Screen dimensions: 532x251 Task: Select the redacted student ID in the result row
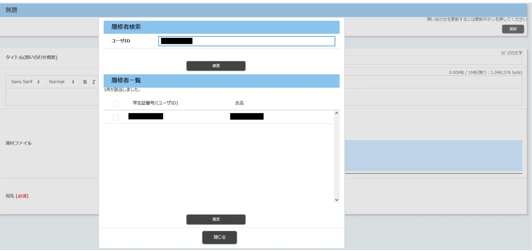146,116
